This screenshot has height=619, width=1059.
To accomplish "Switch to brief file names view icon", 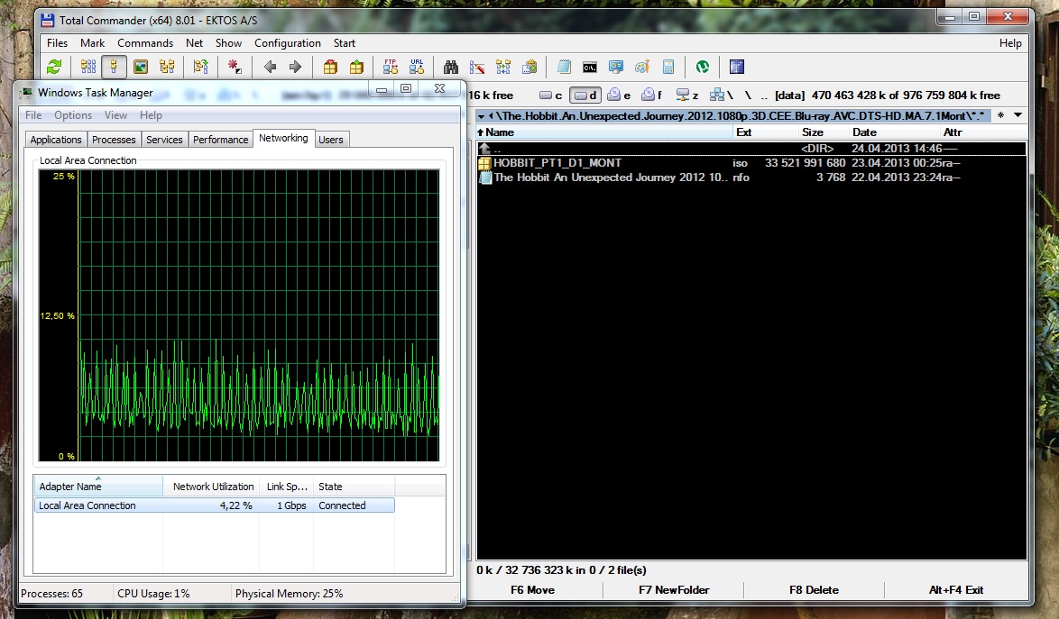I will click(x=88, y=67).
